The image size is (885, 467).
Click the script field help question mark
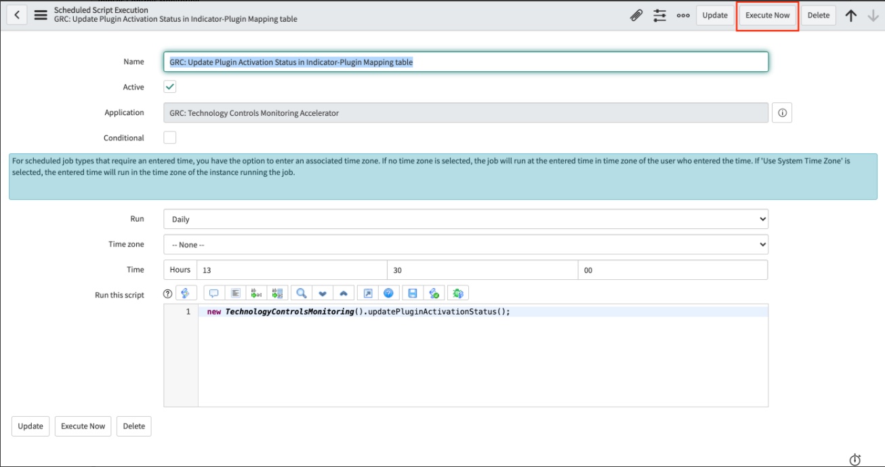tap(167, 293)
